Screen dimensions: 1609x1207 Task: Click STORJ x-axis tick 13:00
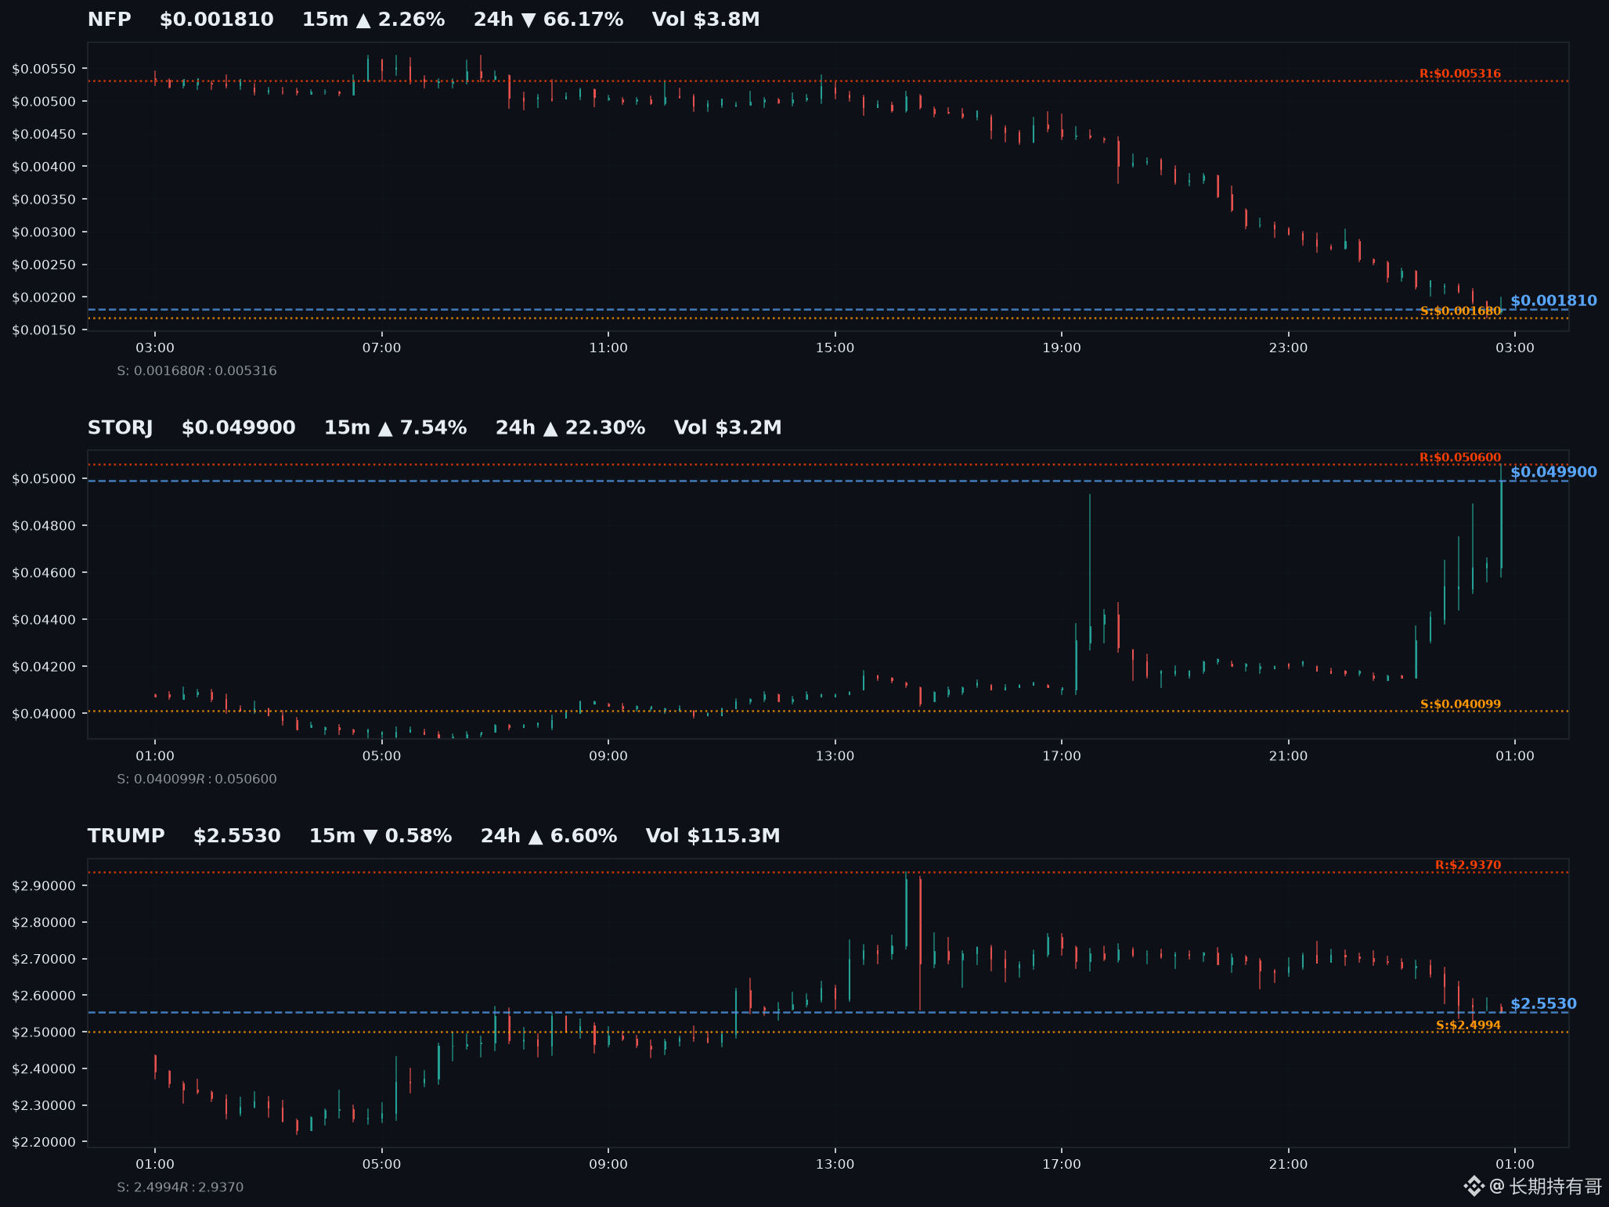click(x=835, y=756)
